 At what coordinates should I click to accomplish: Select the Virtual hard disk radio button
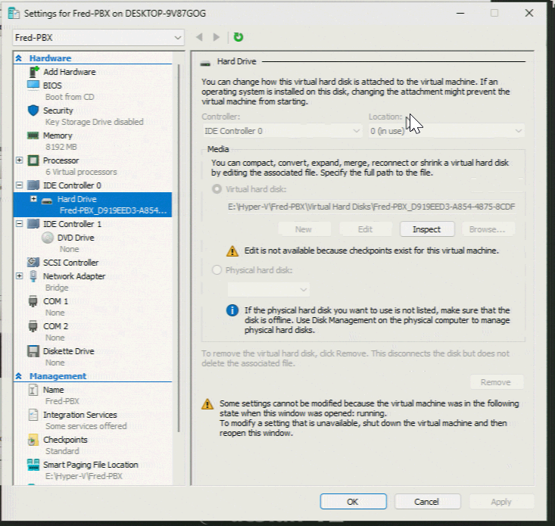218,188
